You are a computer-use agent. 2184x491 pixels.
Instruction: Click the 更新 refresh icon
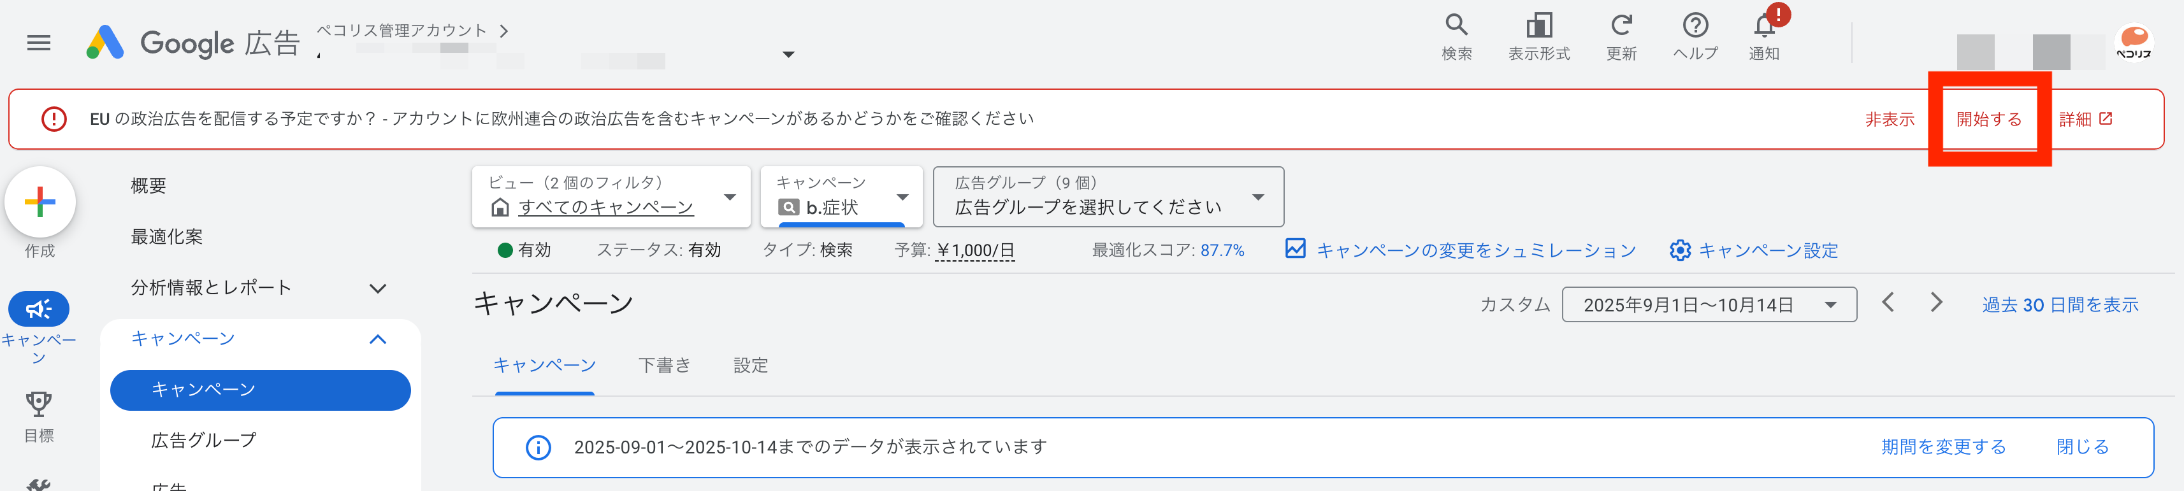[x=1620, y=26]
